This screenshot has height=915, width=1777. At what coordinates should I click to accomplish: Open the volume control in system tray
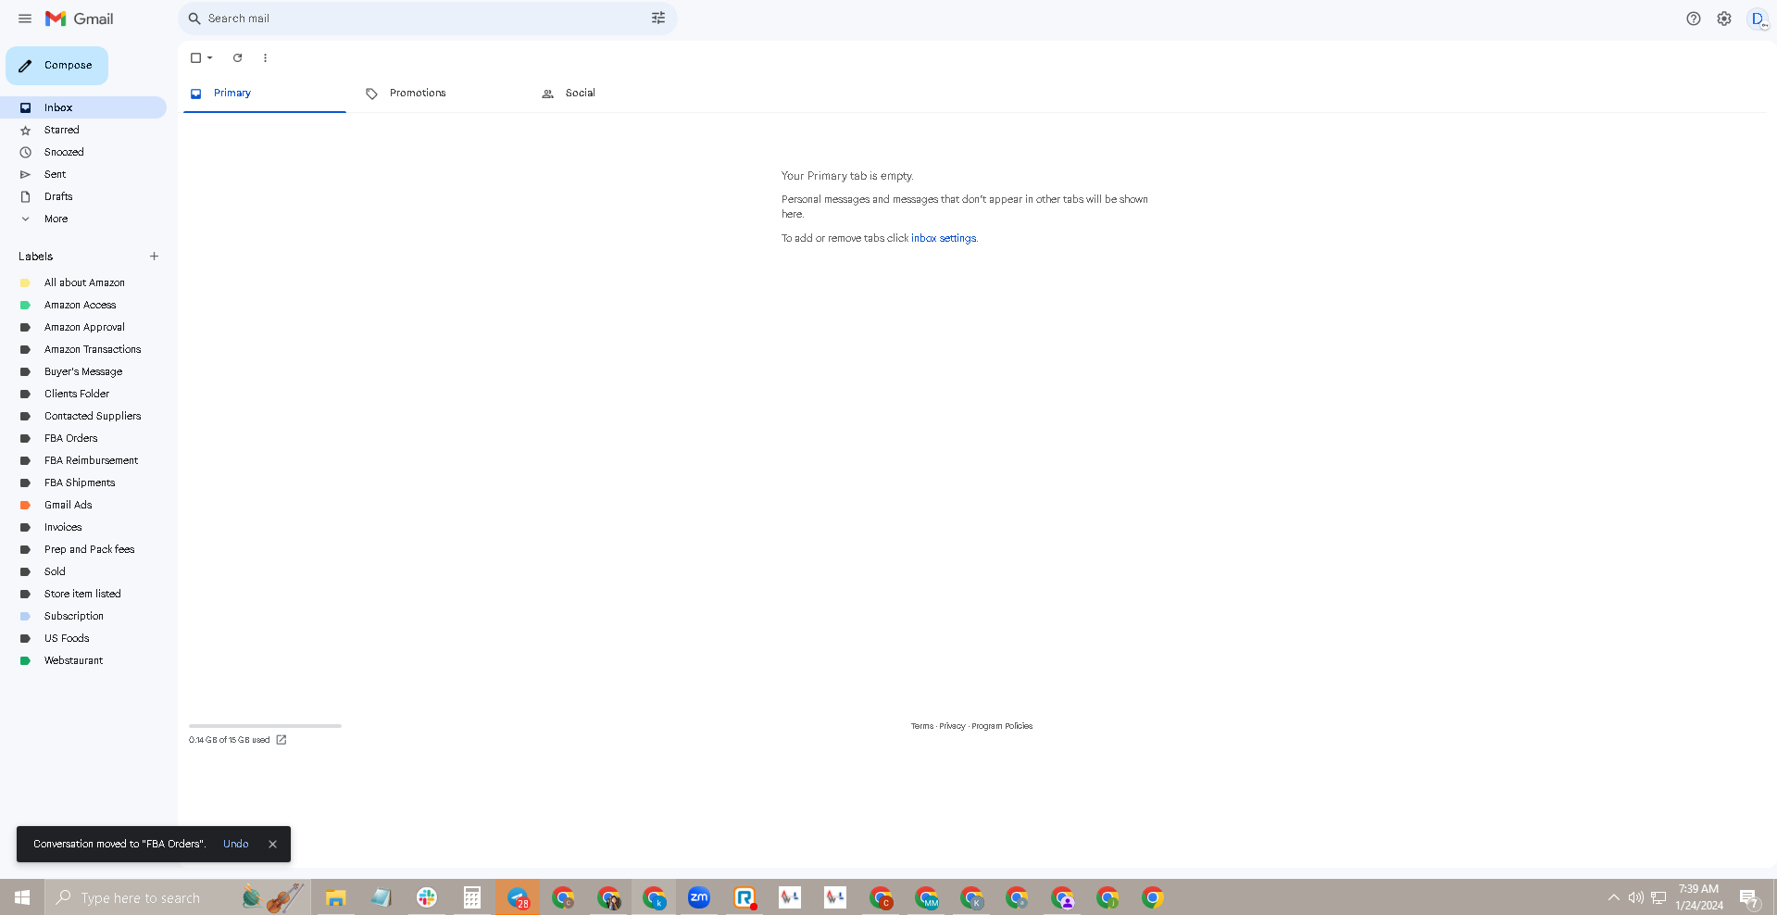point(1636,897)
